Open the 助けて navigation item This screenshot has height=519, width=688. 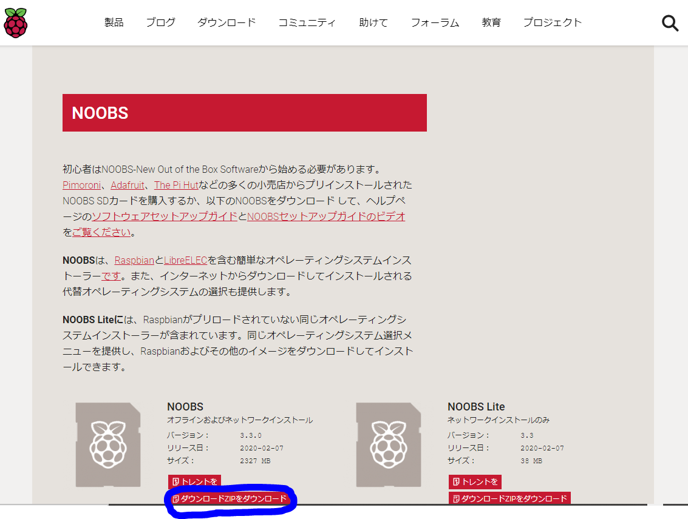[373, 22]
